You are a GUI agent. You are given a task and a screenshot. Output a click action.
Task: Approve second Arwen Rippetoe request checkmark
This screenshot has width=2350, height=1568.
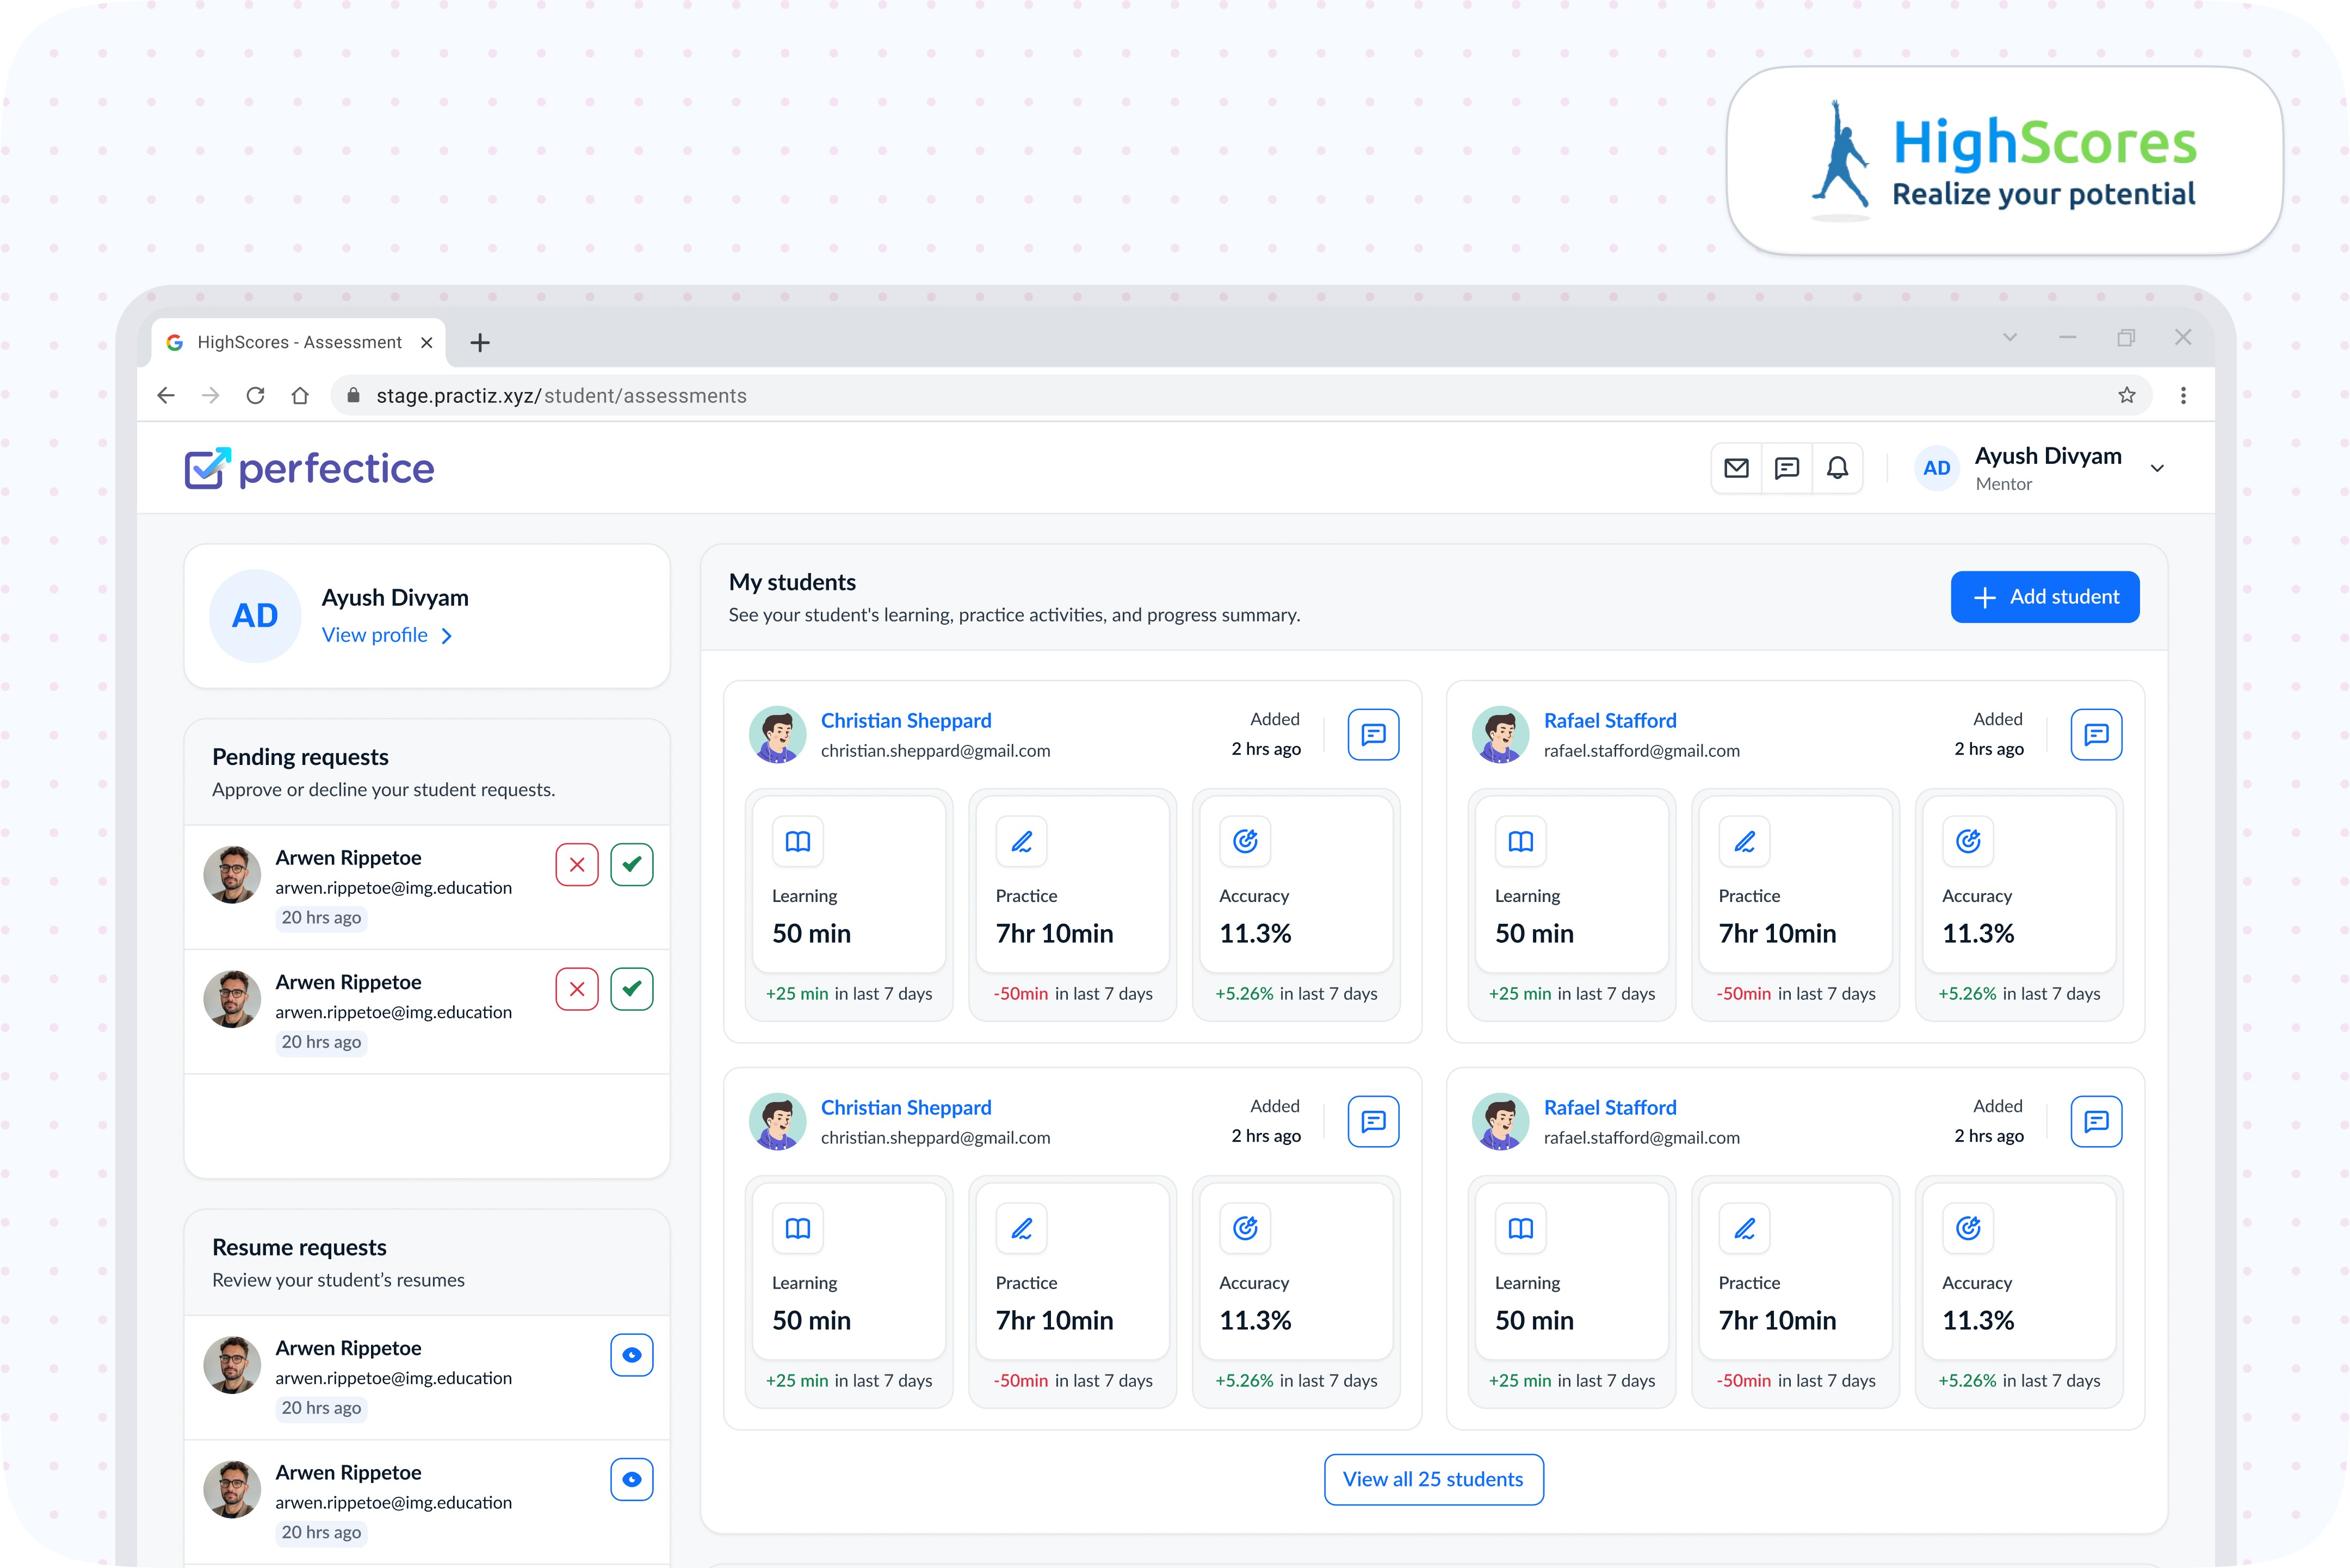[631, 989]
